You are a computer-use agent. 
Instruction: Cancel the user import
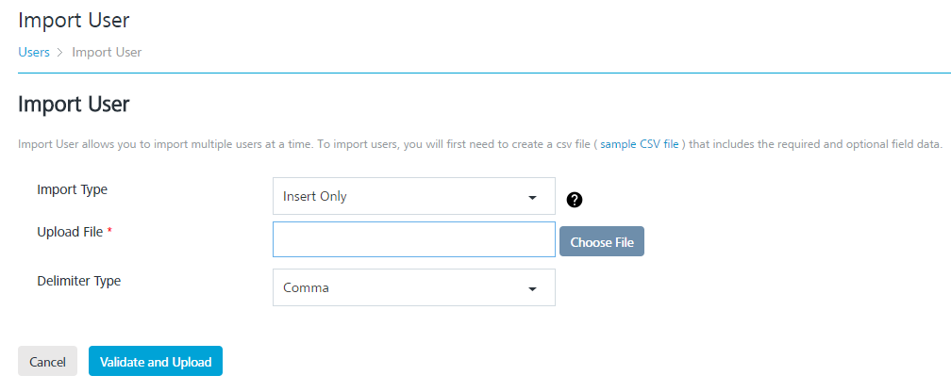click(47, 361)
